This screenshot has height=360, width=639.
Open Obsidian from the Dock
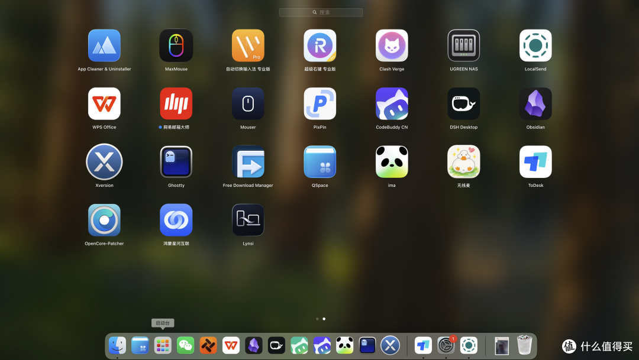pyautogui.click(x=254, y=345)
